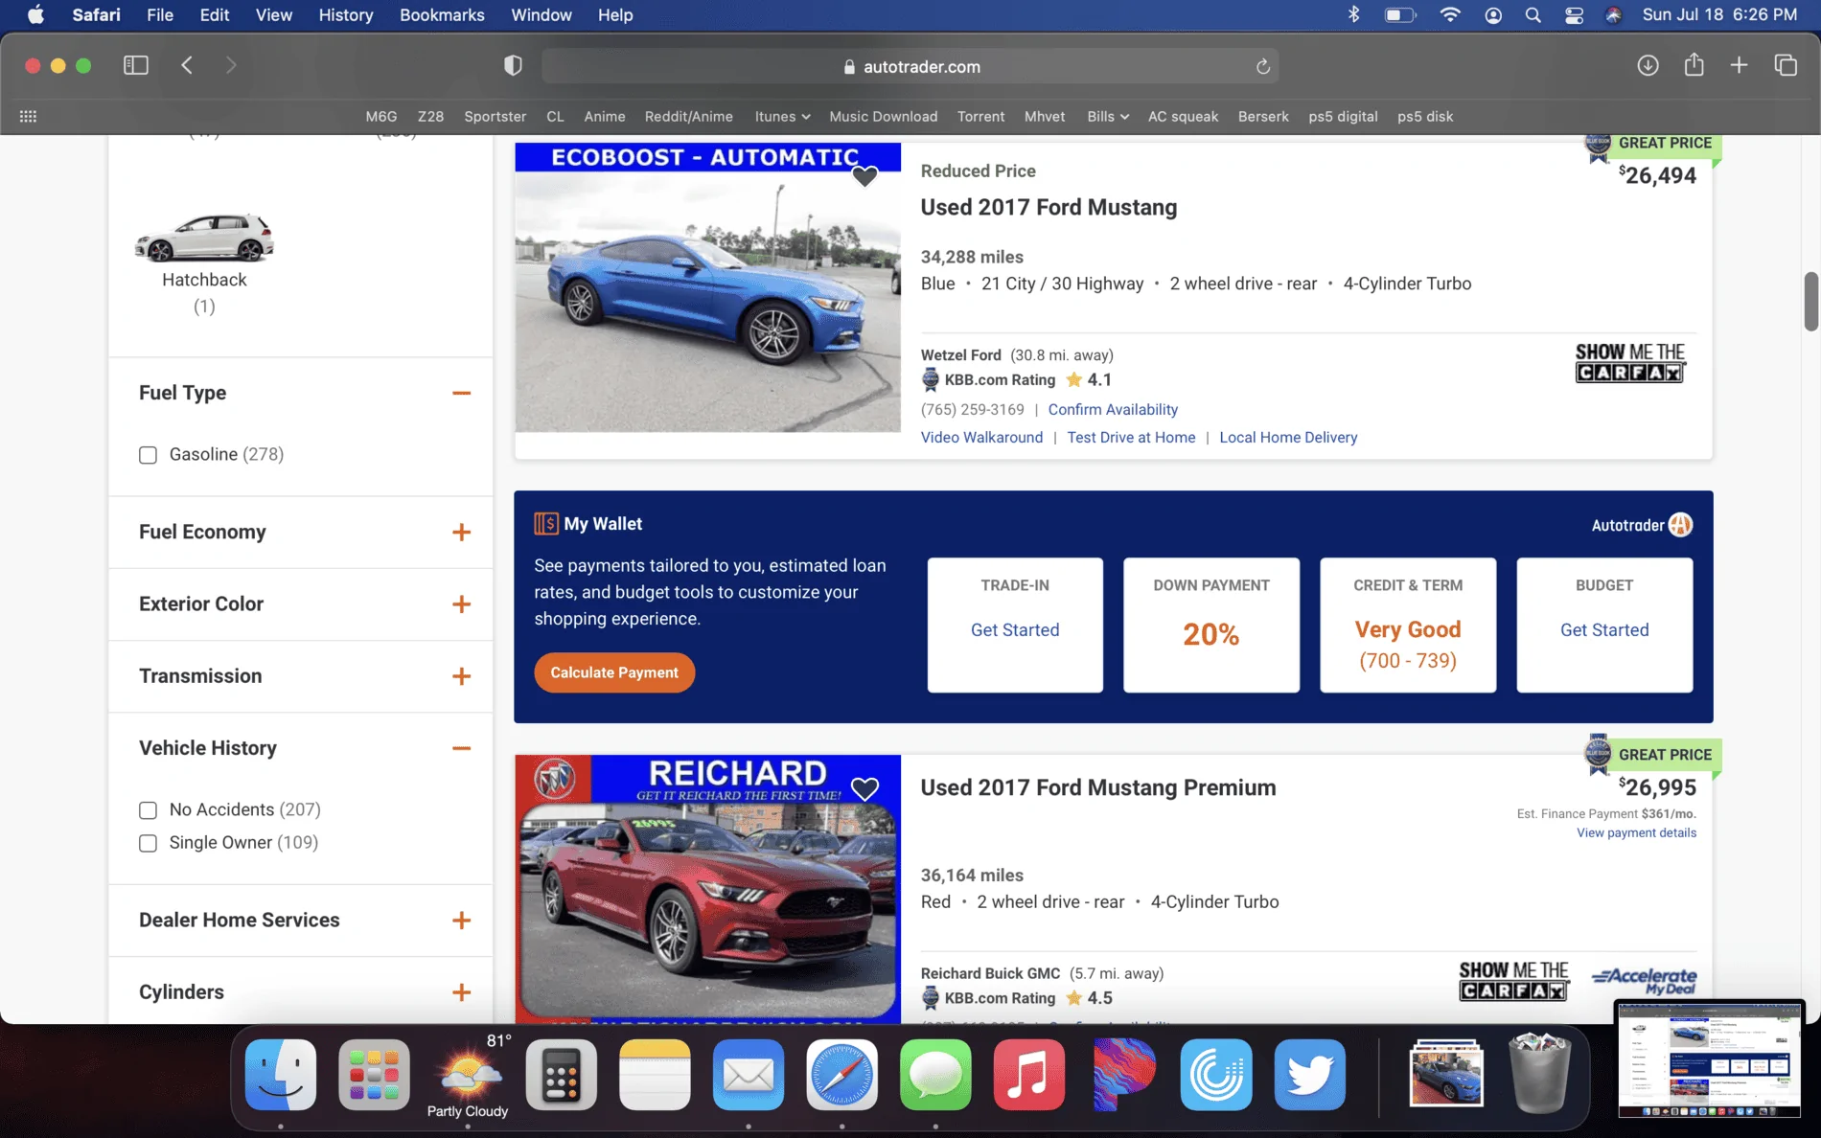Image resolution: width=1821 pixels, height=1138 pixels.
Task: Open Twitter app in the Dock
Action: coord(1310,1074)
